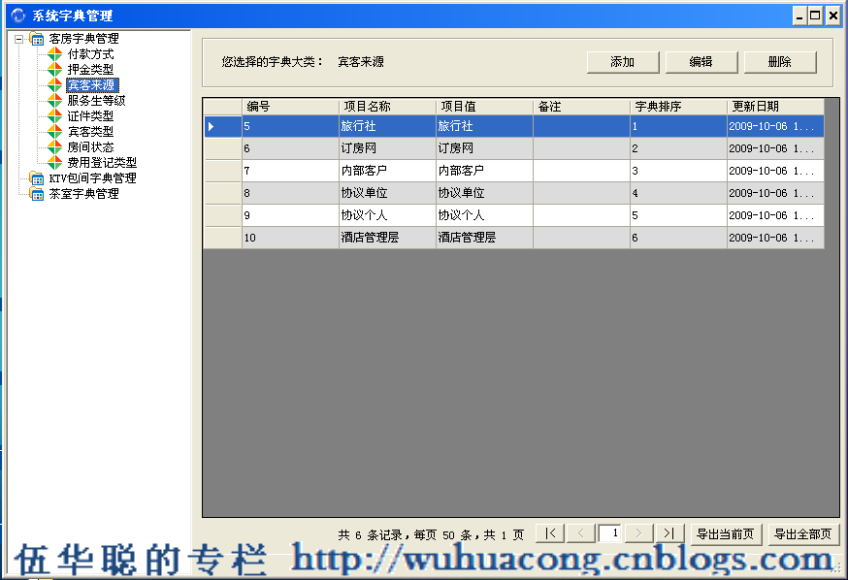
Task: Go to the last page
Action: (x=669, y=533)
